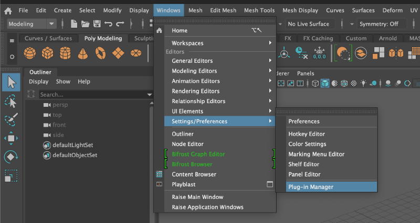This screenshot has height=223, width=420.
Task: Create a polygon torus from the shelf
Action: pos(100,53)
